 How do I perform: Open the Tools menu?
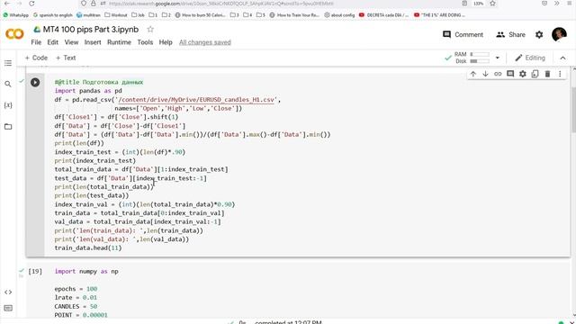[145, 42]
